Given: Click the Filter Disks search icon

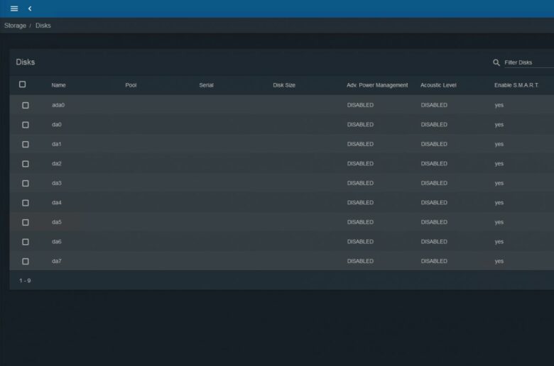Looking at the screenshot, I should [x=496, y=62].
